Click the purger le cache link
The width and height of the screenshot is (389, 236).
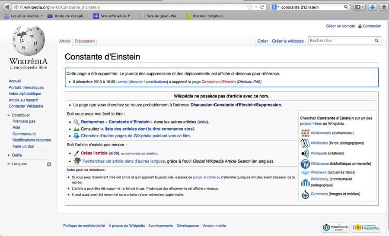(204, 177)
